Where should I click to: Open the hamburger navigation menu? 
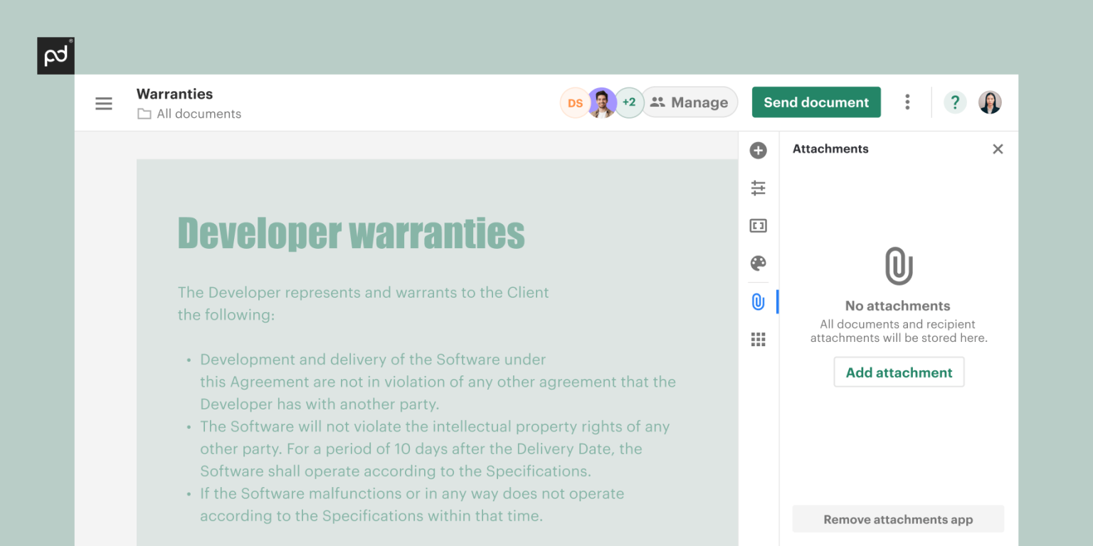click(104, 103)
